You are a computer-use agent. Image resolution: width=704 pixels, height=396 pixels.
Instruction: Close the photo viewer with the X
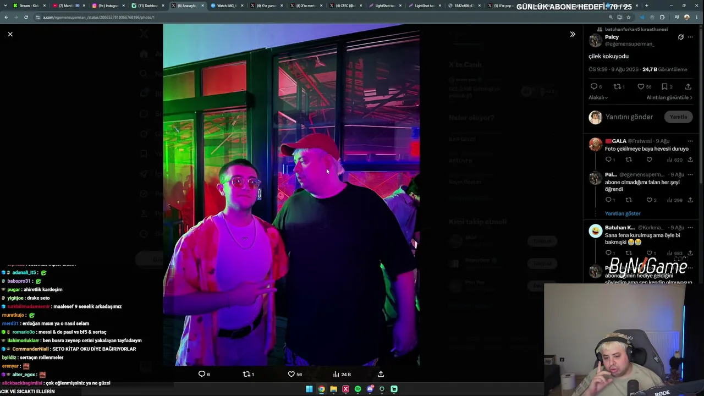click(x=10, y=34)
